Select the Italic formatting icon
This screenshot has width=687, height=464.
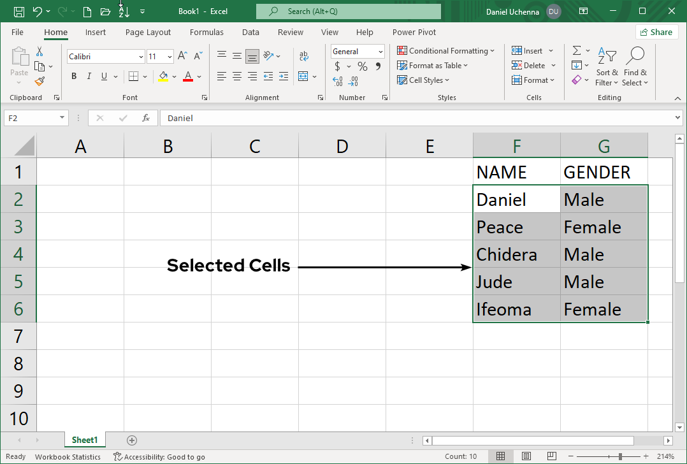(x=89, y=76)
